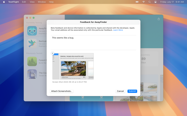
Task: Open the Wi-Fi status menu
Action: pos(144,2)
